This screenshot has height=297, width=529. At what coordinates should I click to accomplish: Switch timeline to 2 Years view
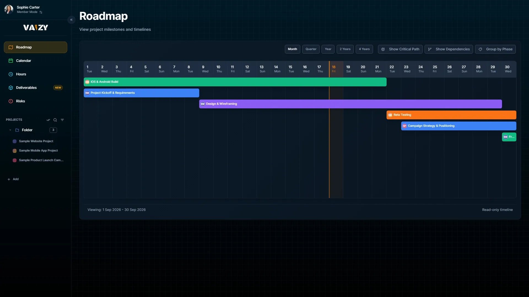[345, 49]
